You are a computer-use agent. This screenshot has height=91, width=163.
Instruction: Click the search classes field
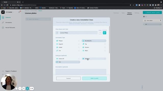(38, 19)
